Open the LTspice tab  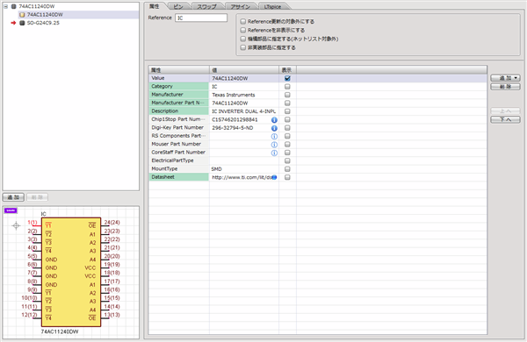(x=272, y=6)
